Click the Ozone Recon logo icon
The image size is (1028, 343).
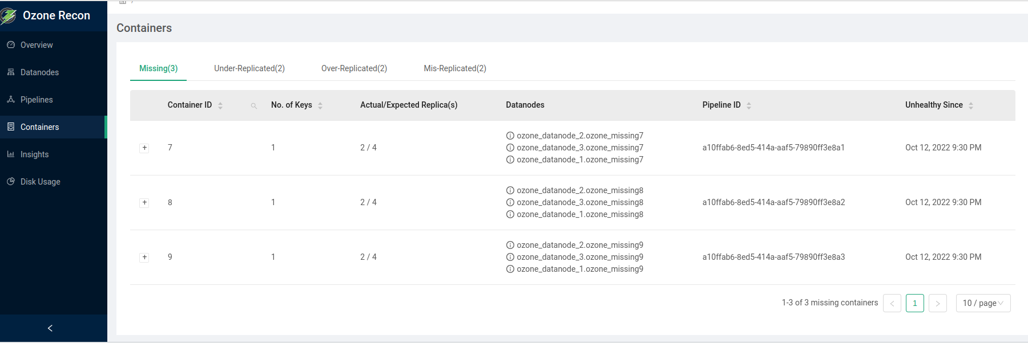click(x=8, y=16)
